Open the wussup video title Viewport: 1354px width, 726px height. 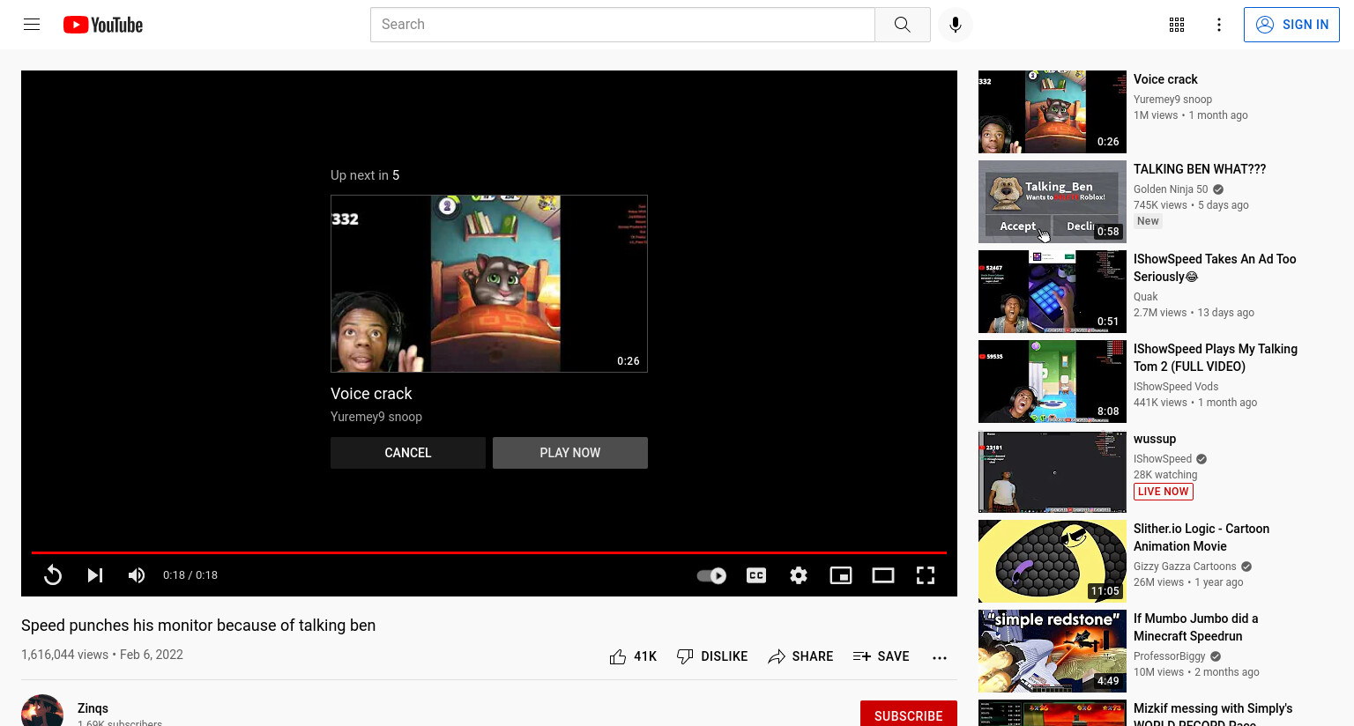(x=1155, y=439)
